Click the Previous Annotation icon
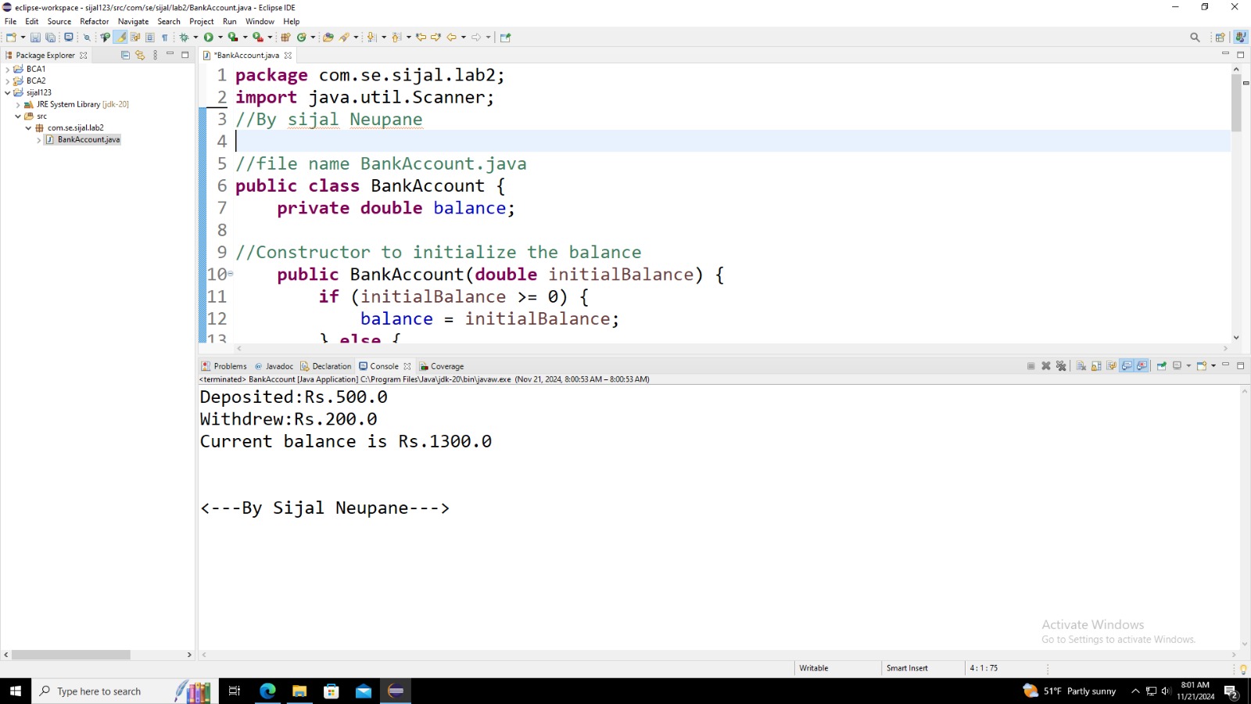1251x704 pixels. point(396,37)
